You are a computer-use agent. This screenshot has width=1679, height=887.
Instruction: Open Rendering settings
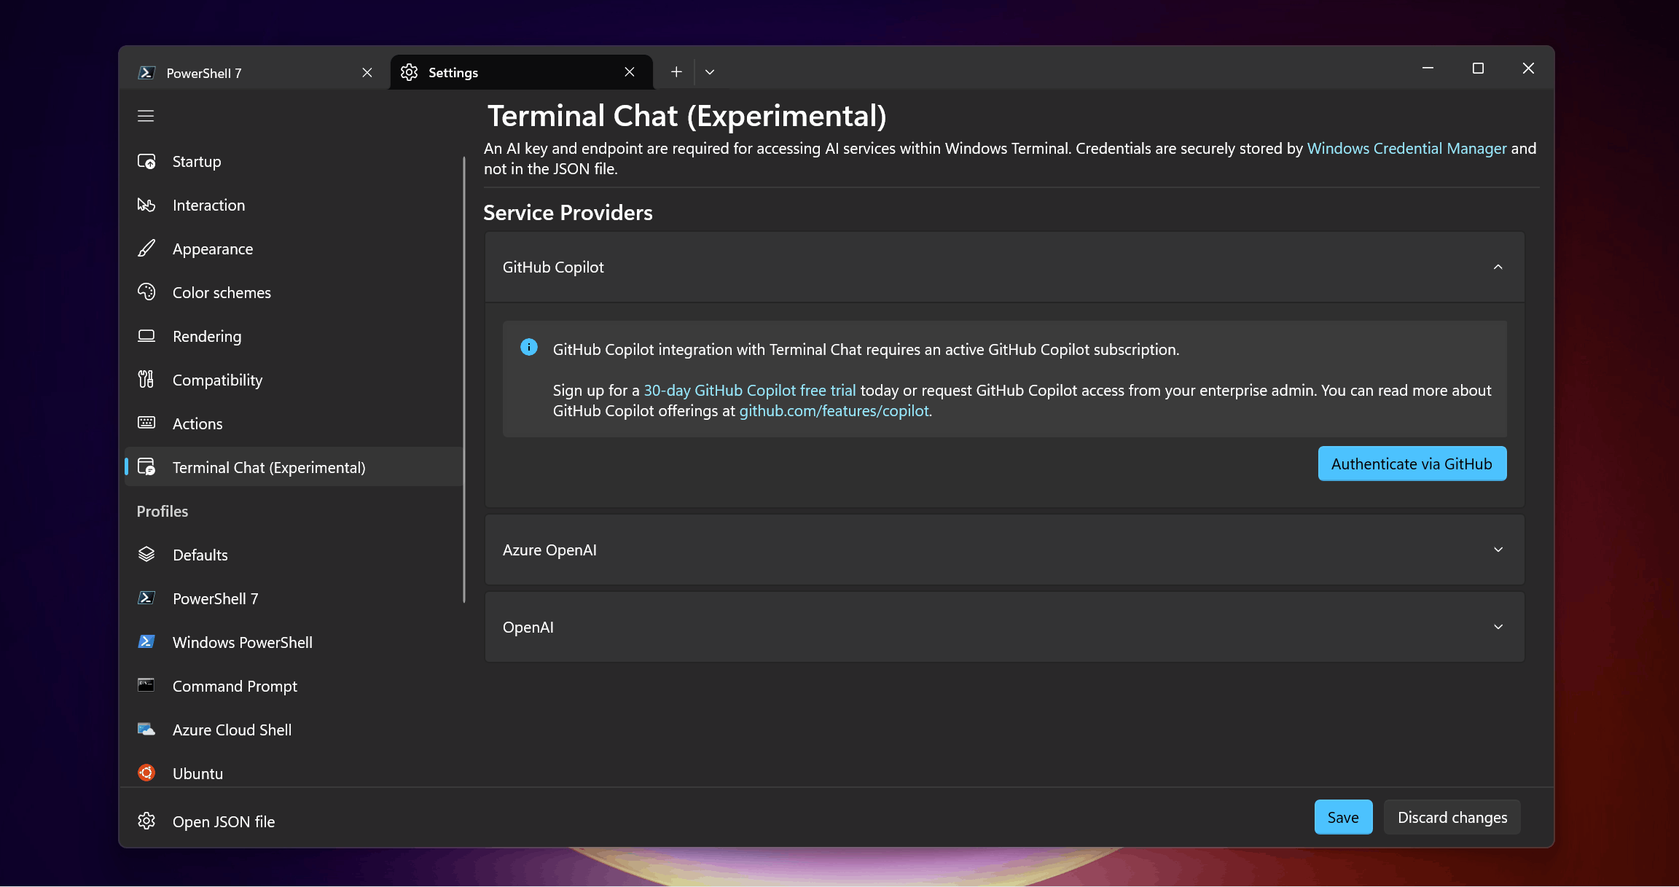point(207,336)
